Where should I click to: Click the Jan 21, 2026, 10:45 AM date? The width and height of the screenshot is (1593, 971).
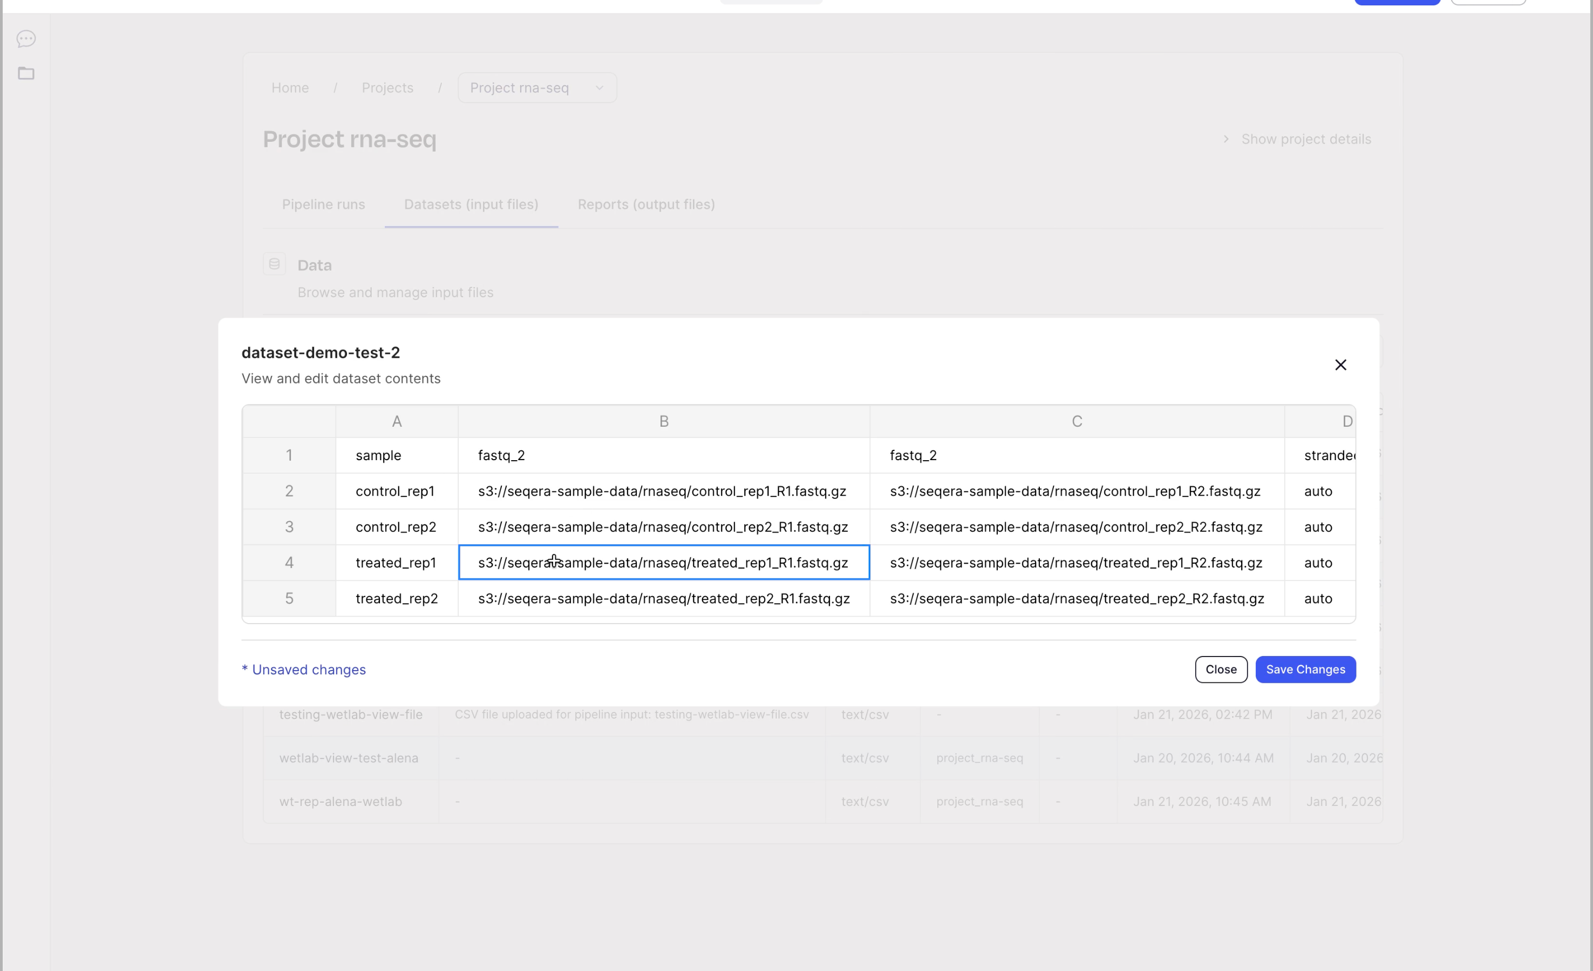(x=1202, y=801)
